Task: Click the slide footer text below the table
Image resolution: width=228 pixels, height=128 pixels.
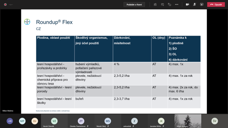Action: (x=53, y=111)
